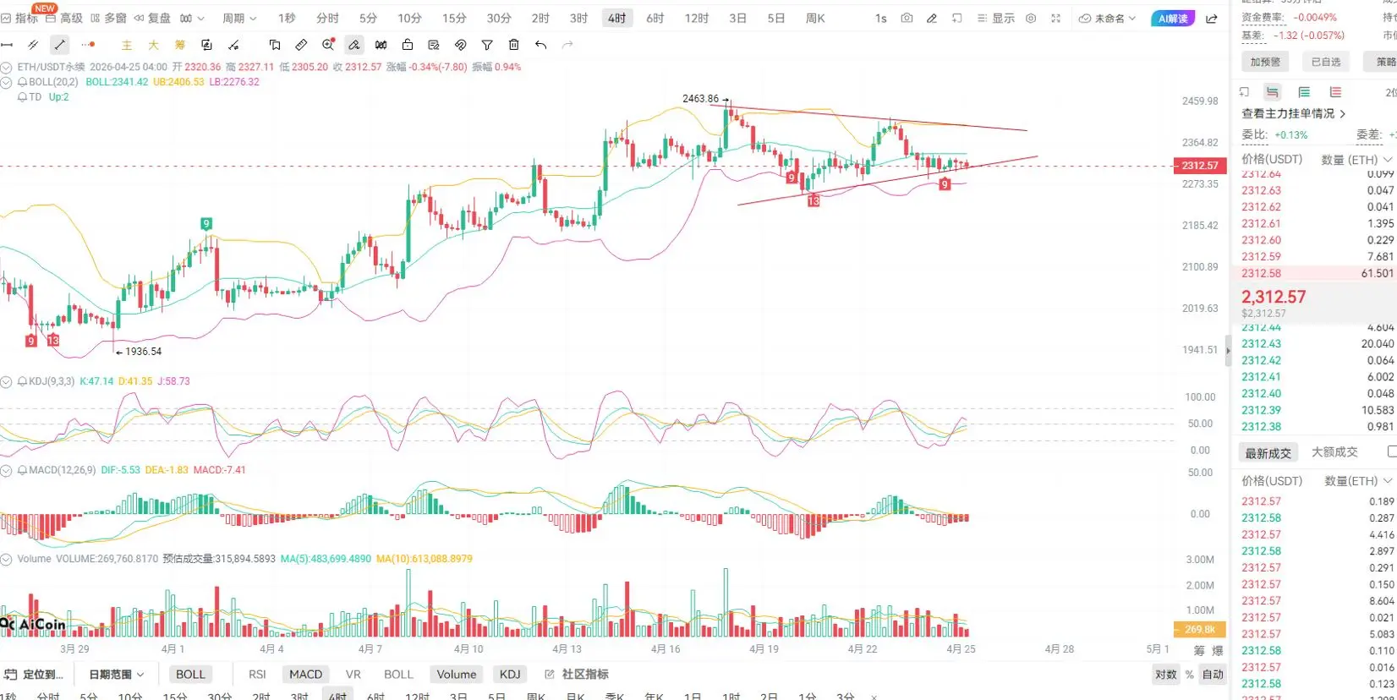This screenshot has height=700, width=1397.
Task: Open the 周期 period dropdown
Action: pyautogui.click(x=239, y=18)
